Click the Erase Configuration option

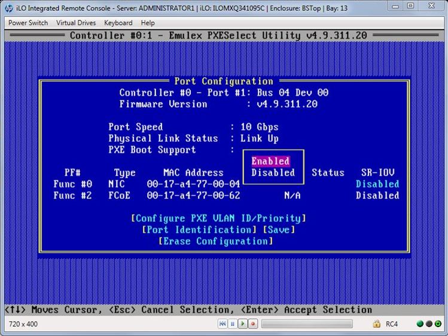(x=215, y=241)
